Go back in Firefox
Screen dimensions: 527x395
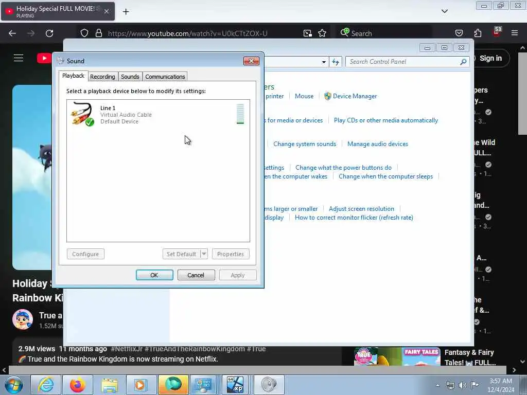point(12,33)
